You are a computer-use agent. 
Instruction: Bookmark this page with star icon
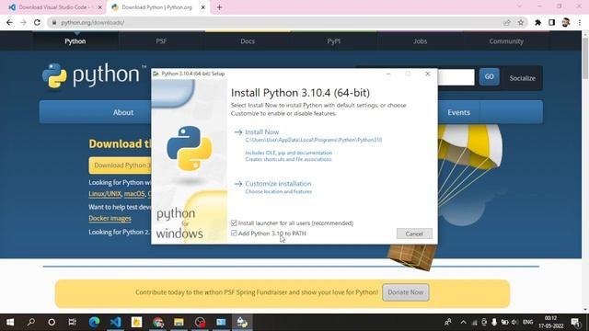tap(521, 22)
